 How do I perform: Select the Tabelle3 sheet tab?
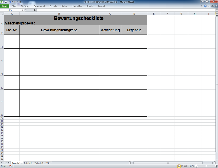39,163
